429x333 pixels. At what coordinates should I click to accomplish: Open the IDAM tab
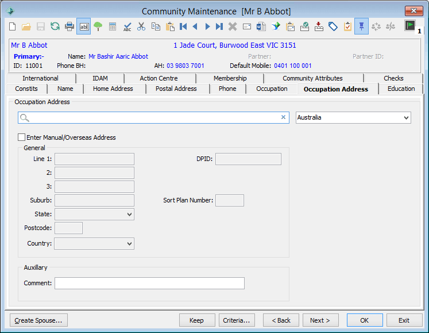coord(100,78)
